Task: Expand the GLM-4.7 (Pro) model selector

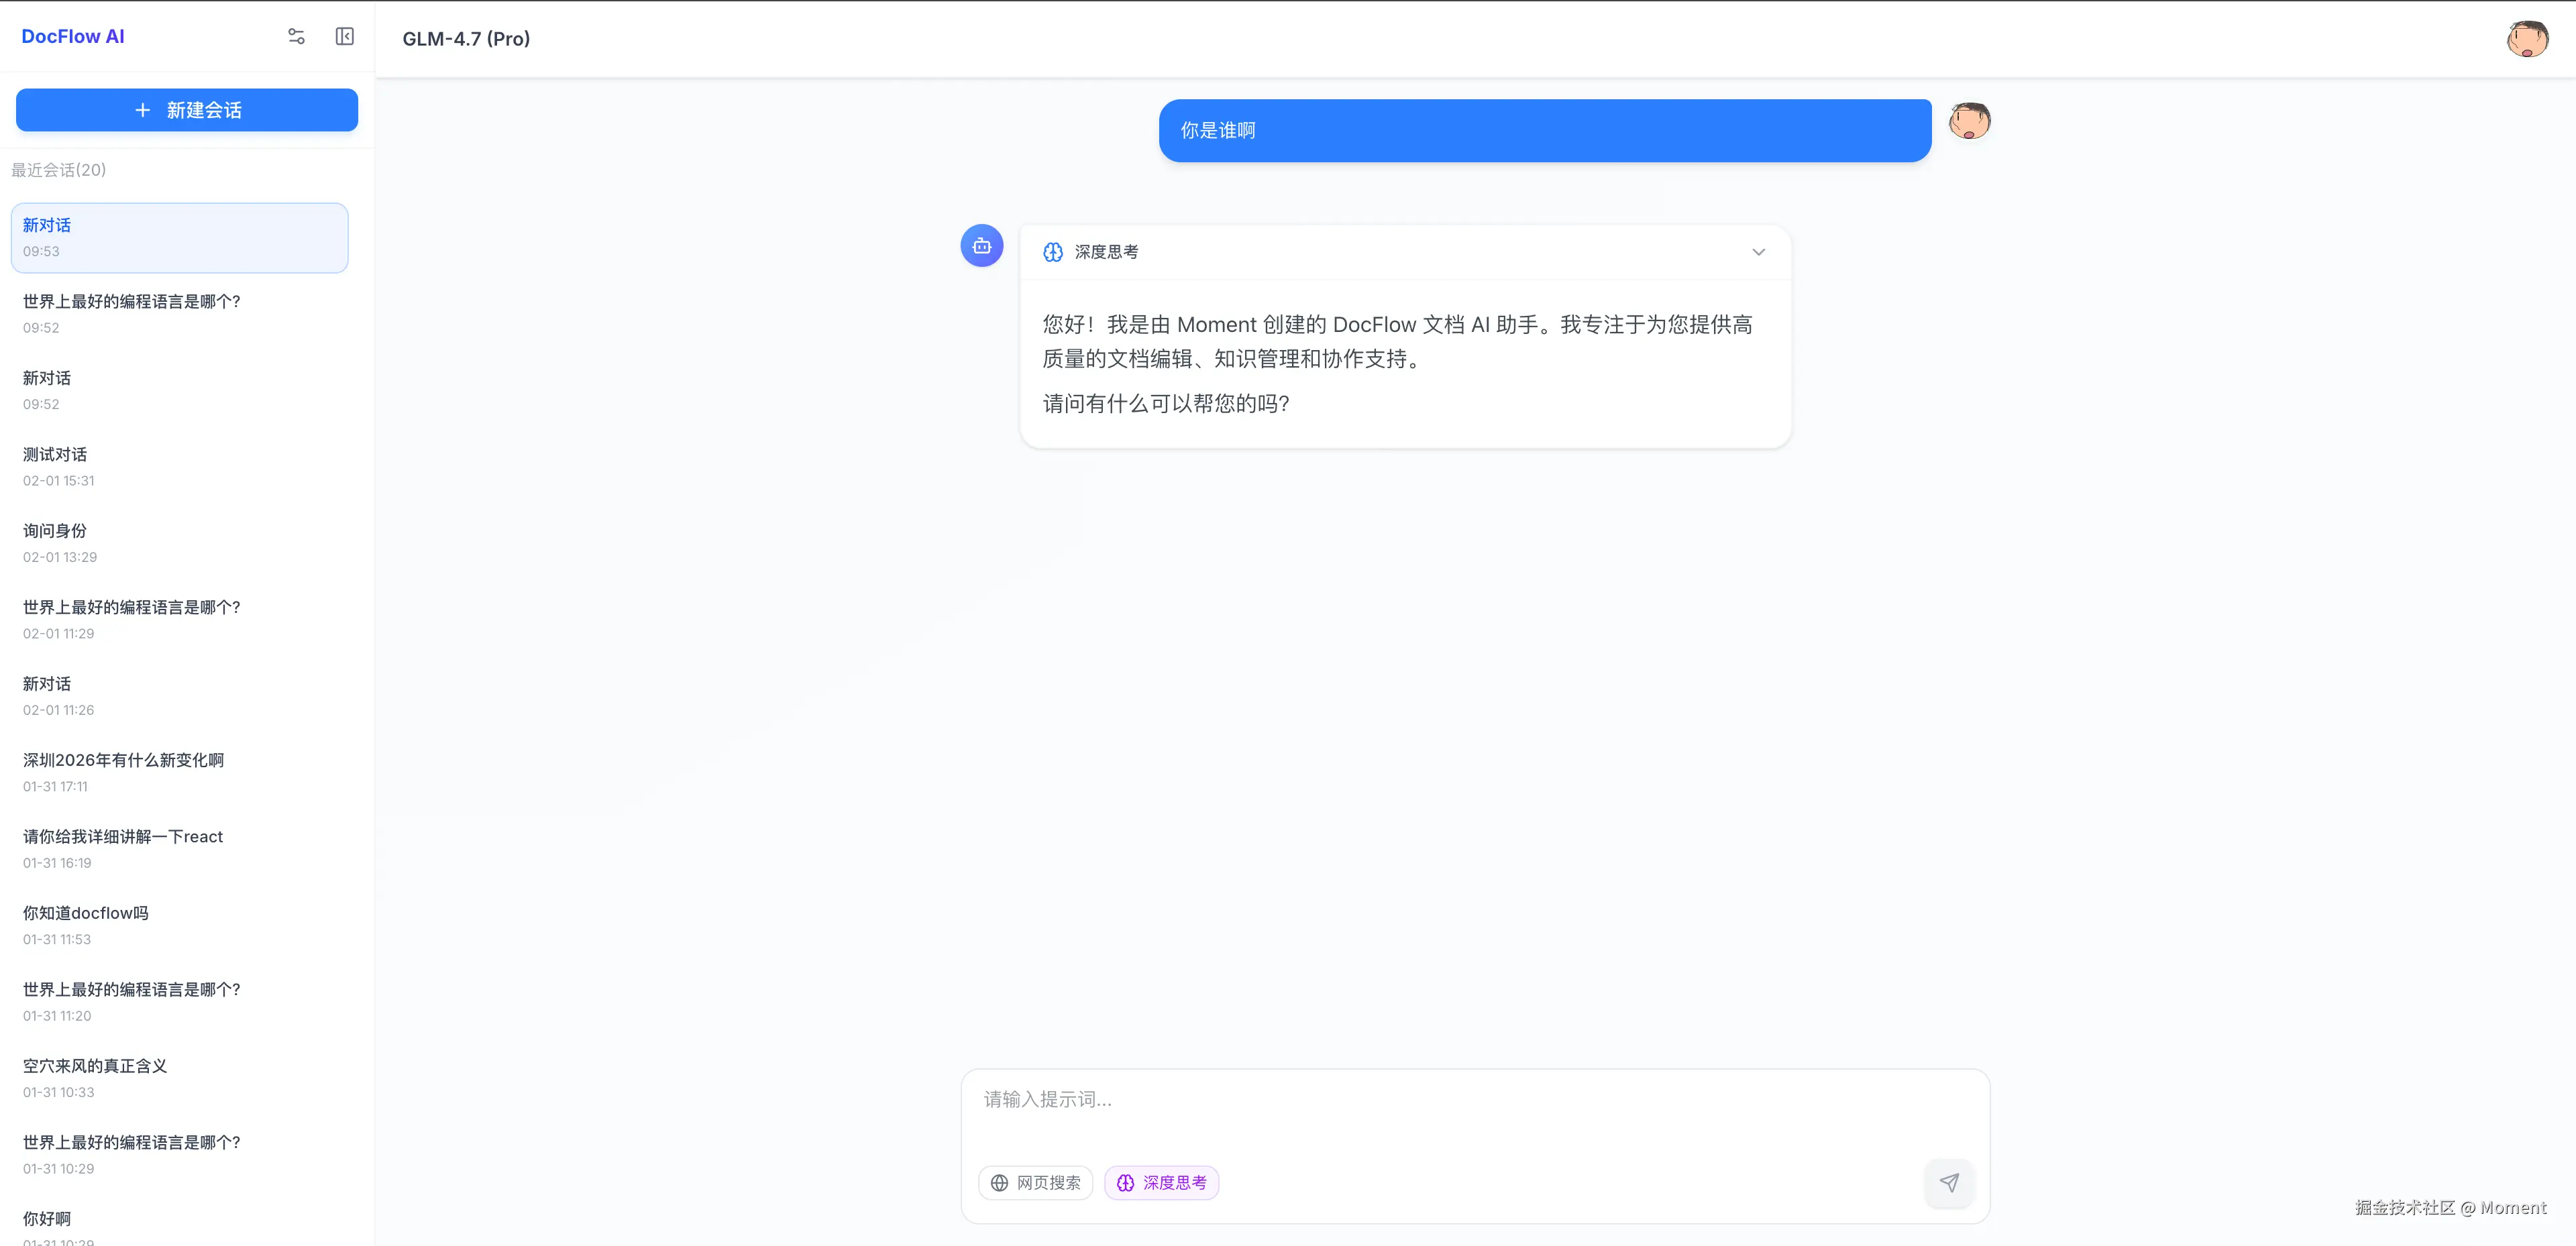Action: [x=466, y=39]
